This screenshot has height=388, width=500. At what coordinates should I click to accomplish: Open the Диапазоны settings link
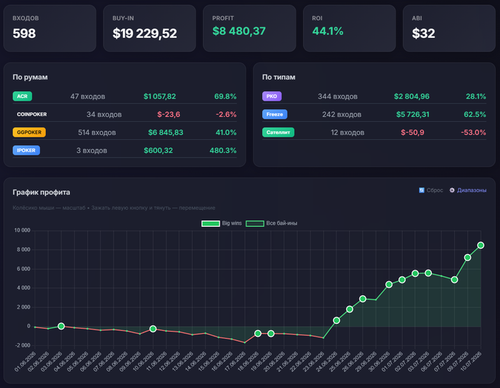coord(471,190)
